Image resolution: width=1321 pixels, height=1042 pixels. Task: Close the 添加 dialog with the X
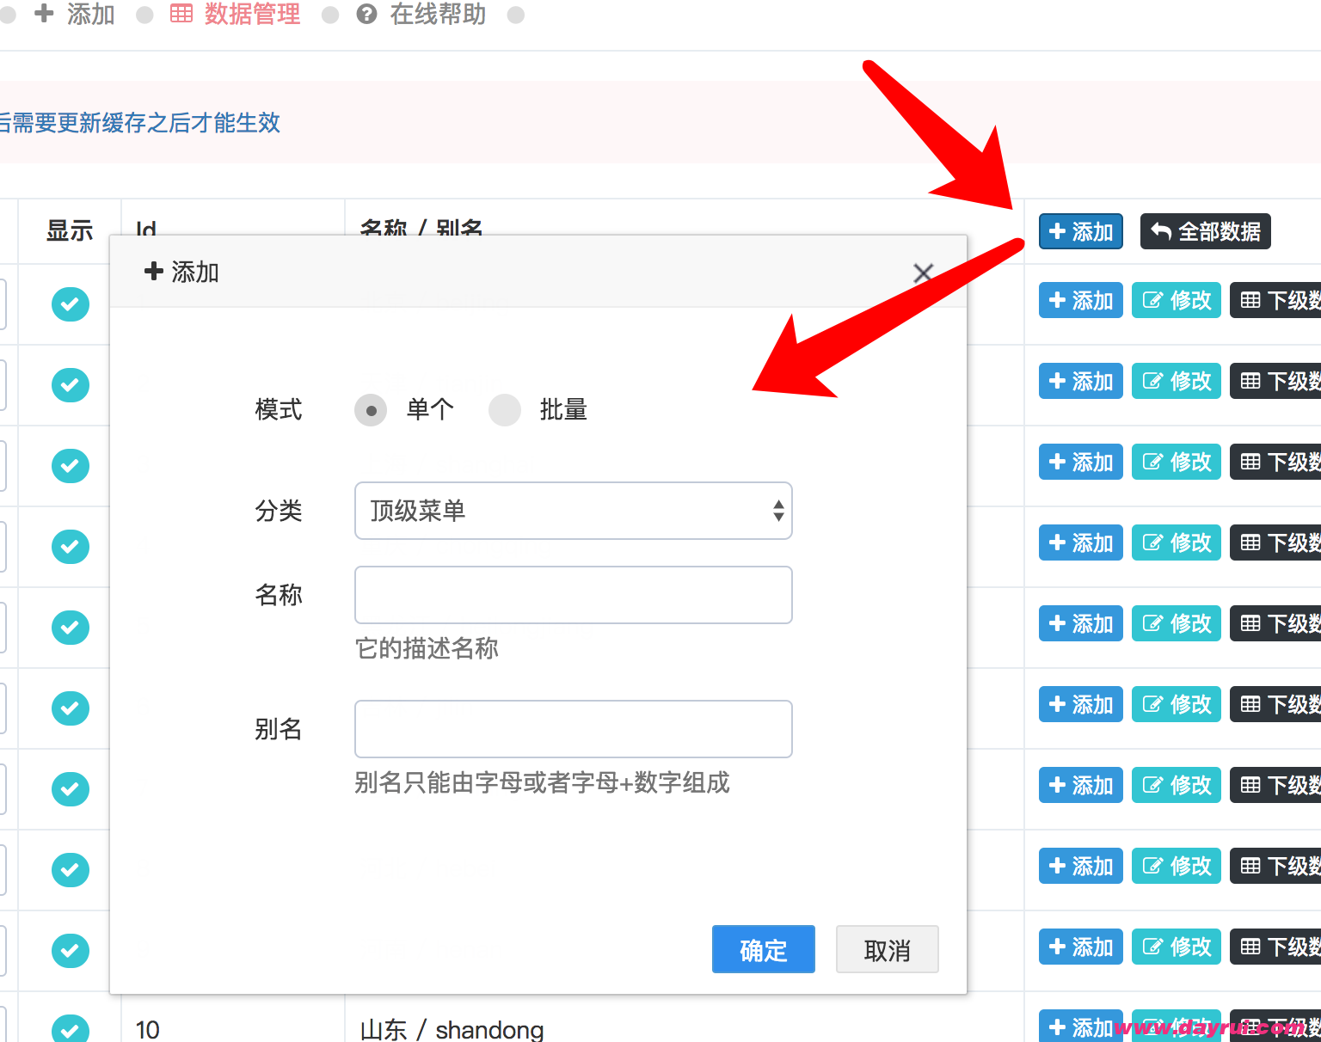pyautogui.click(x=923, y=273)
